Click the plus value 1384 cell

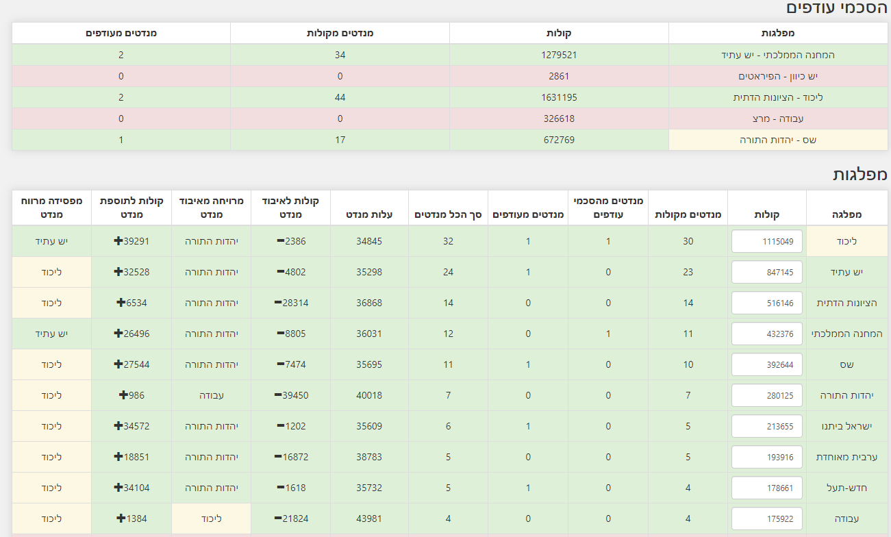point(131,519)
